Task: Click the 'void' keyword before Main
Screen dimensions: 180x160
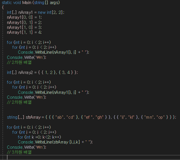Action: click(17, 3)
